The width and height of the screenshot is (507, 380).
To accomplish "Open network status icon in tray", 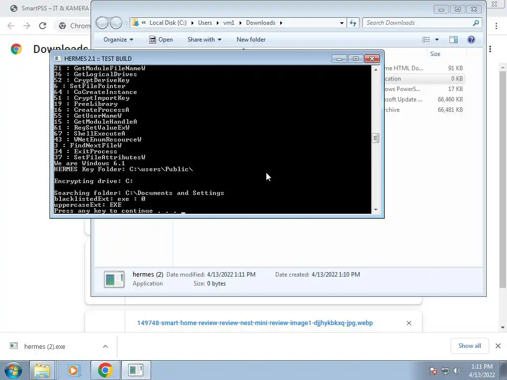I will 445,371.
